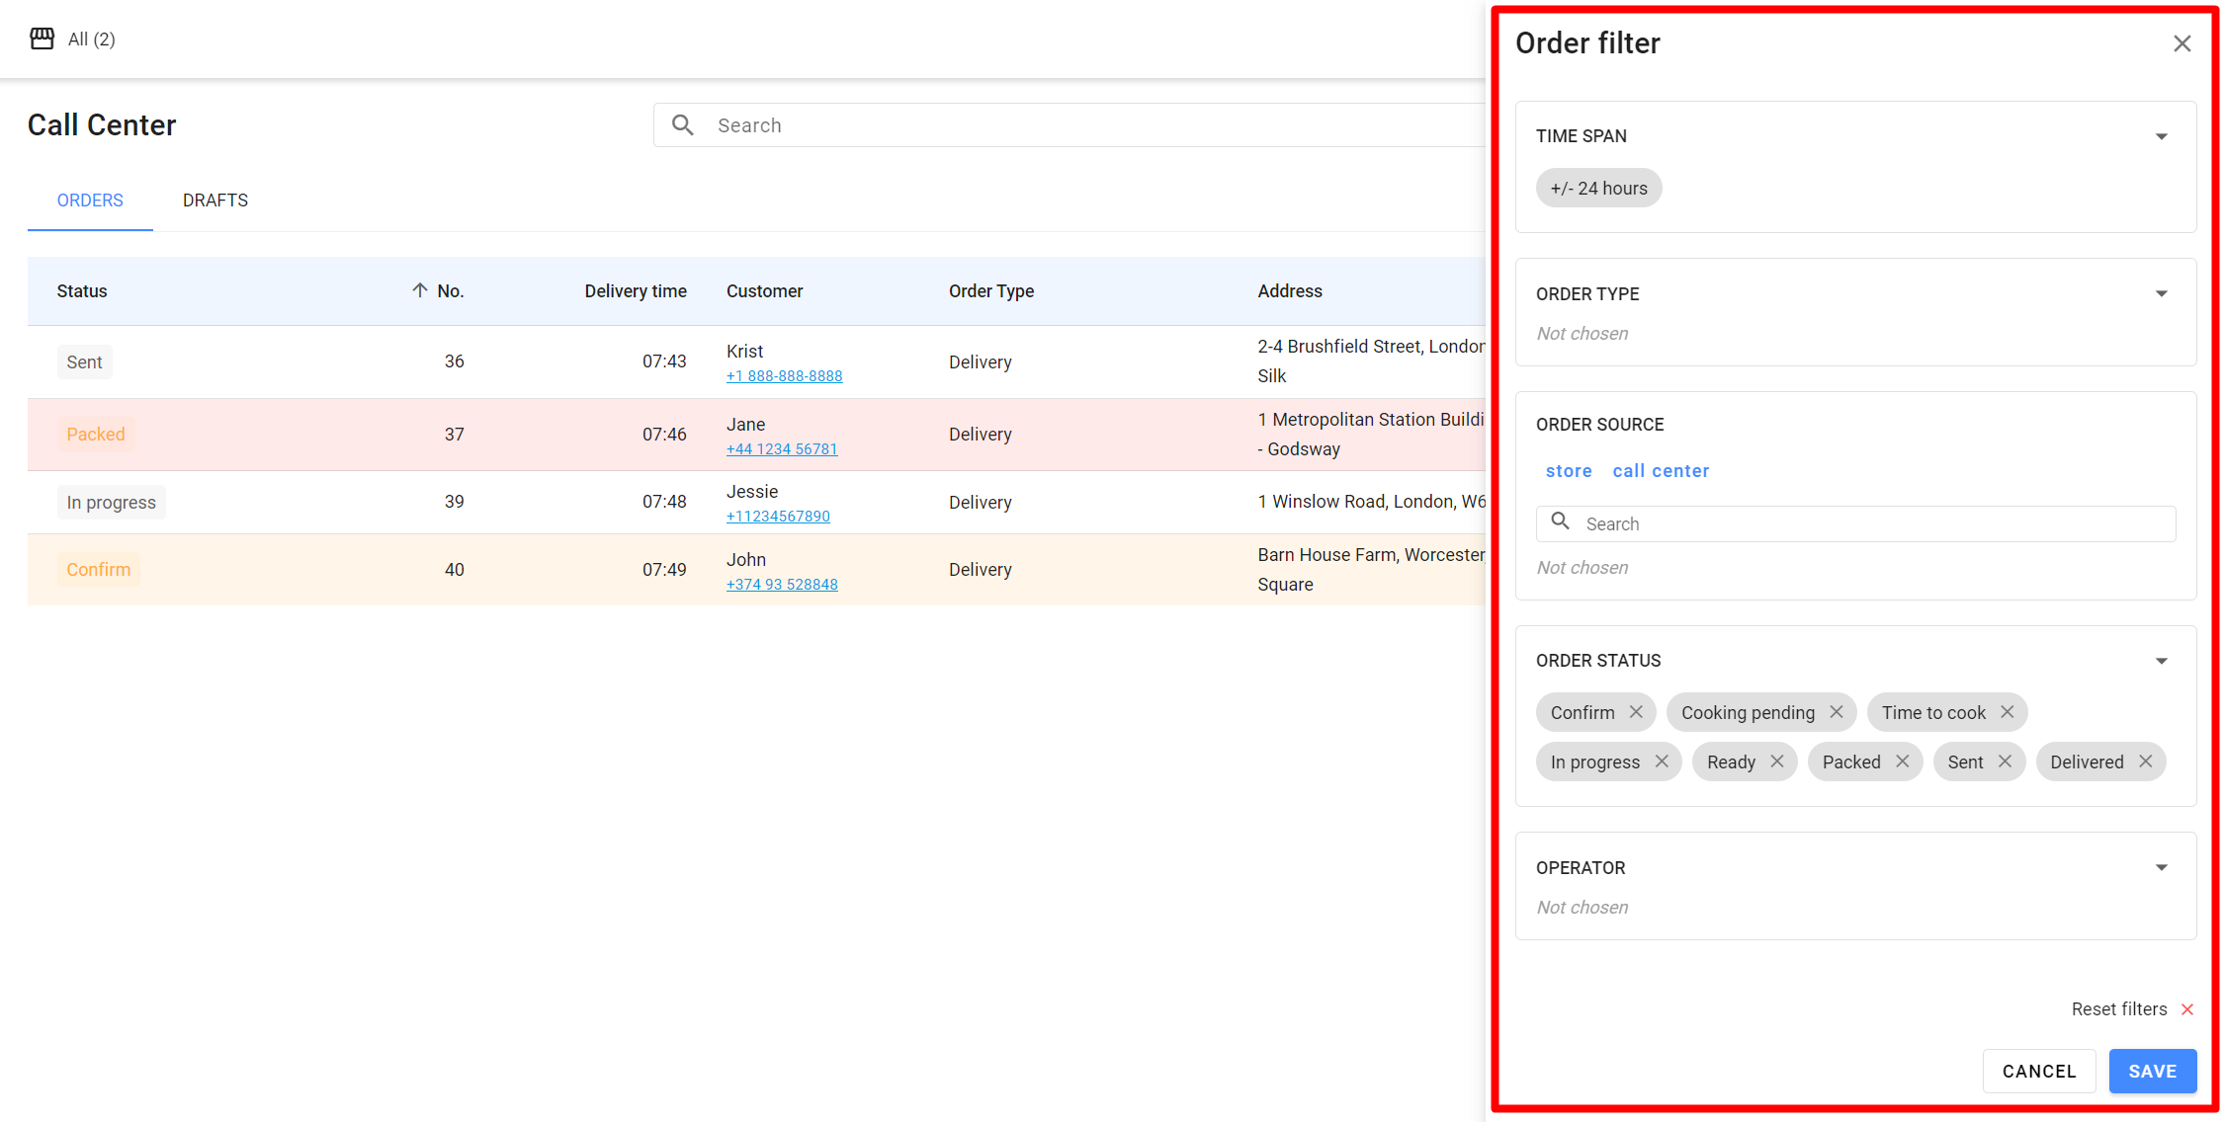
Task: Sort by the Order Type column header
Action: 991,291
